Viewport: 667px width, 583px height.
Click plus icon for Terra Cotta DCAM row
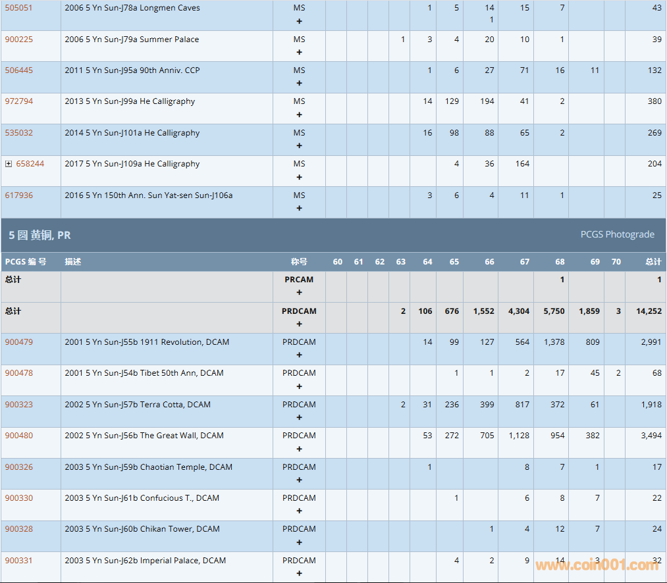click(x=299, y=417)
